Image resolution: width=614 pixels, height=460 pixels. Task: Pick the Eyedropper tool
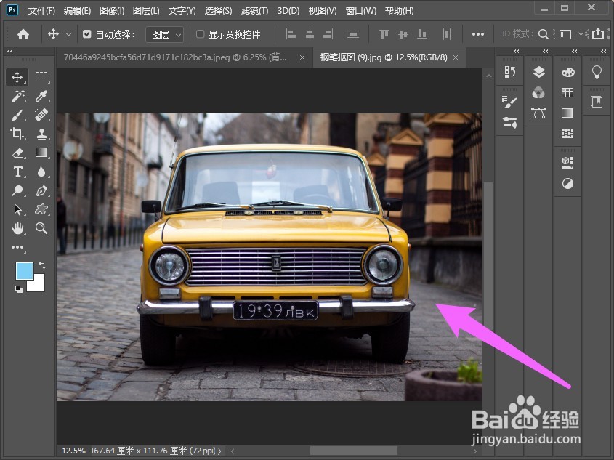(41, 96)
